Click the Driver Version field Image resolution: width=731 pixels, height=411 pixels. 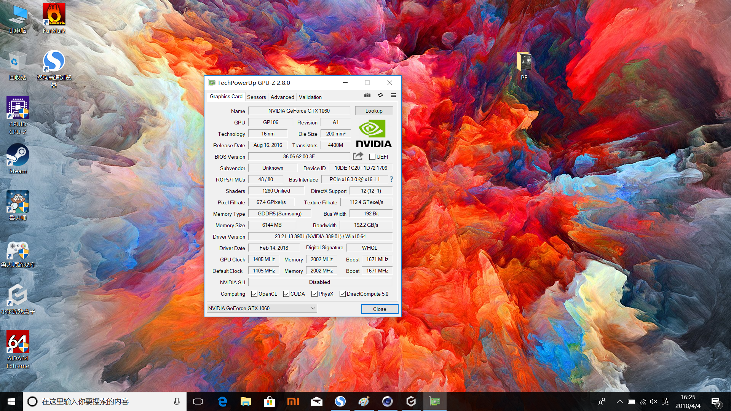coord(320,236)
